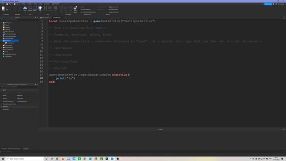Image resolution: width=286 pixels, height=161 pixels.
Task: Click the Toggle Comment button
Action: click(x=113, y=7)
